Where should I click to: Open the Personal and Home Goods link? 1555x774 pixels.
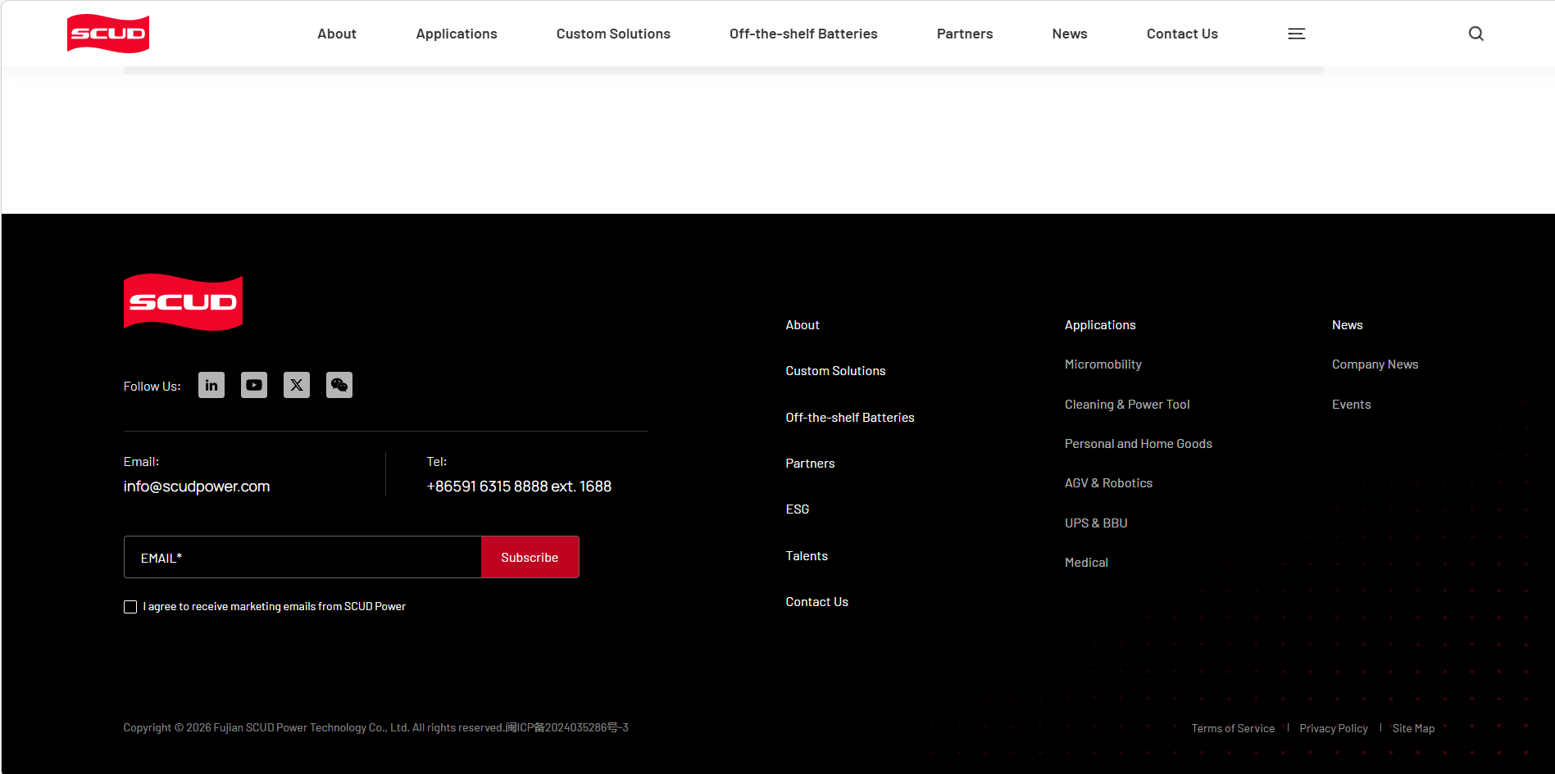click(x=1139, y=444)
